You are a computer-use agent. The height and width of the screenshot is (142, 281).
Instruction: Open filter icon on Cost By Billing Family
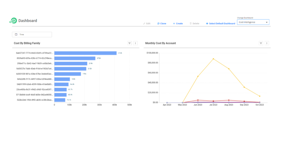click(130, 43)
